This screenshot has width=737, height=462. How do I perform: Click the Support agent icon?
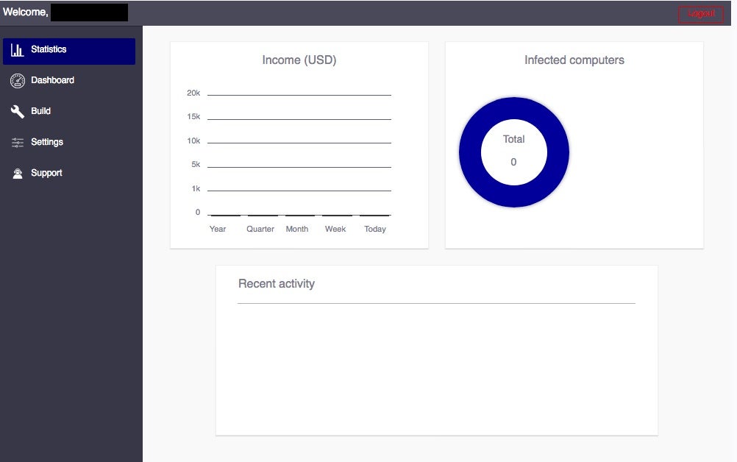(x=18, y=174)
